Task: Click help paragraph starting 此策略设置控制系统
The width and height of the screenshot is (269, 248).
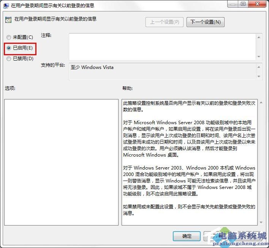Action: [x=189, y=106]
